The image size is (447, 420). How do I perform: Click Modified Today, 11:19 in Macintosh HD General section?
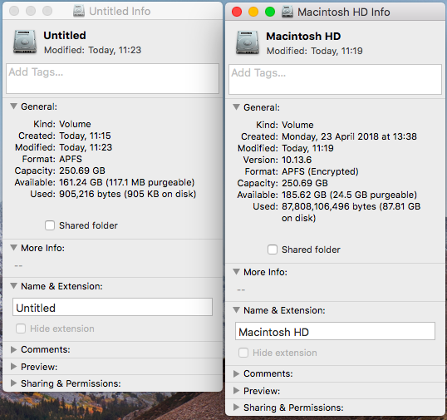pos(307,148)
